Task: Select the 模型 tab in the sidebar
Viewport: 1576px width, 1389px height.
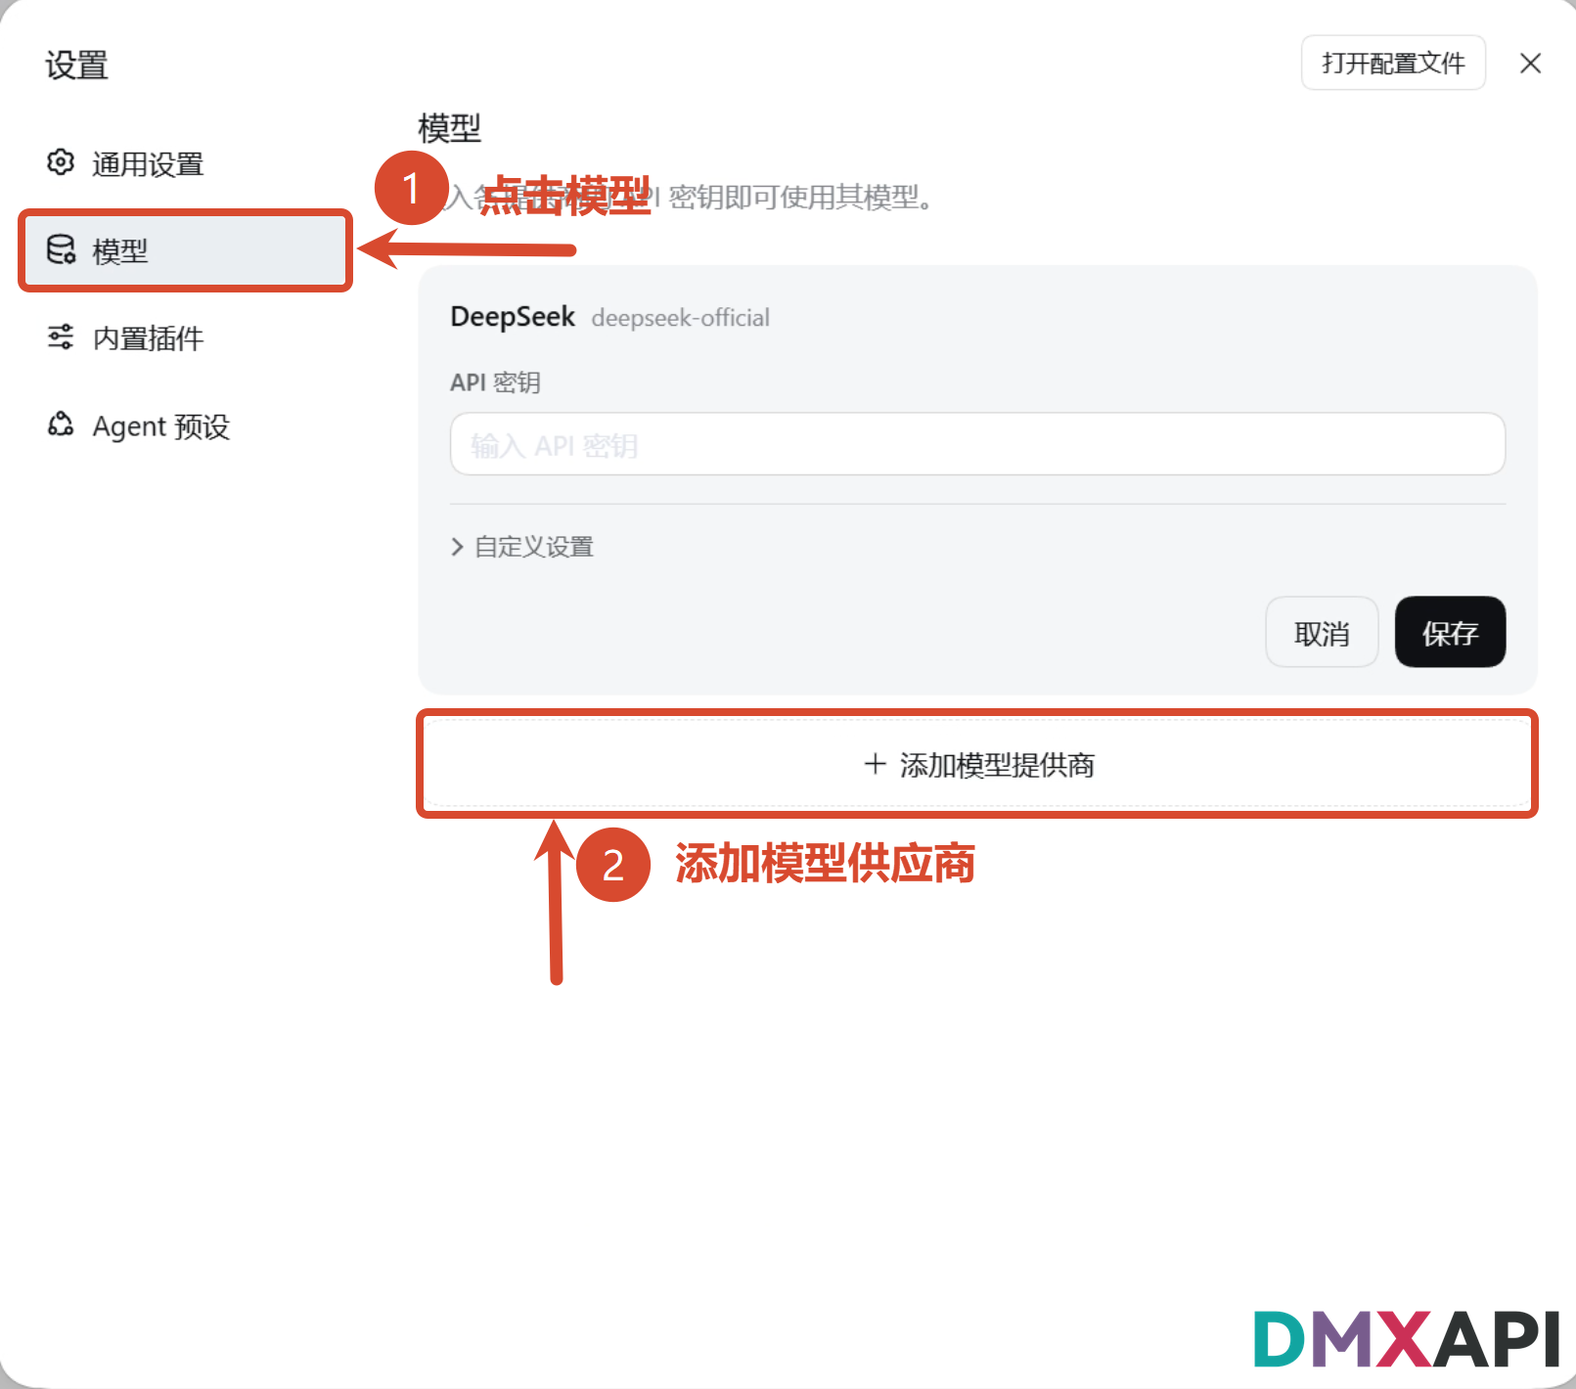Action: click(x=186, y=250)
